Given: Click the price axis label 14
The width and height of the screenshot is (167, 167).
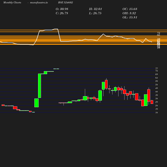Looking at the screenshot, I should point(157,113).
